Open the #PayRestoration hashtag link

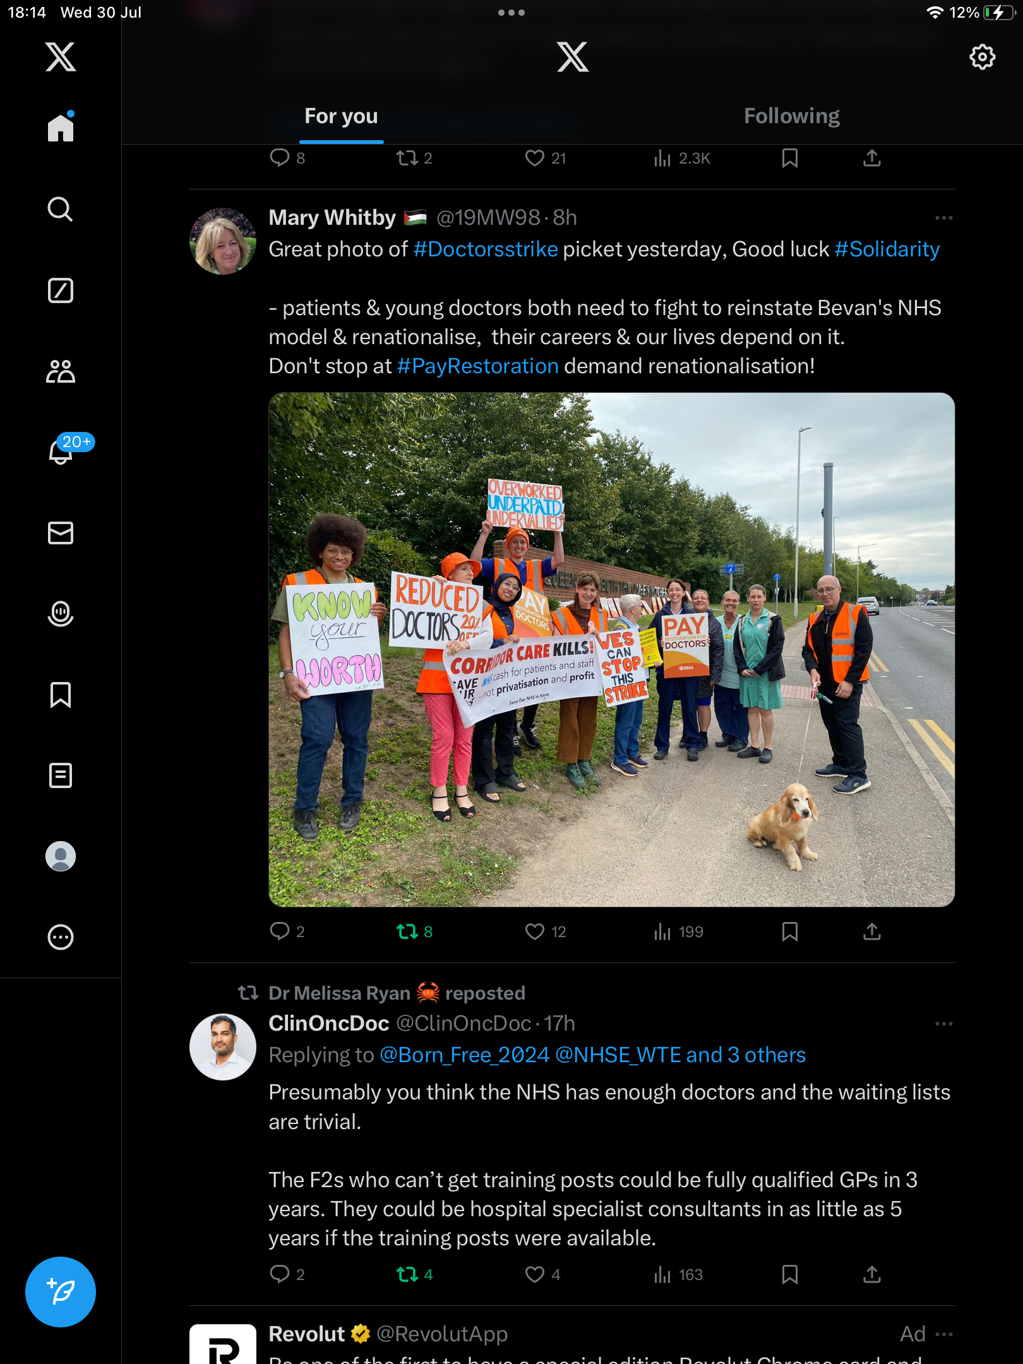(x=478, y=366)
